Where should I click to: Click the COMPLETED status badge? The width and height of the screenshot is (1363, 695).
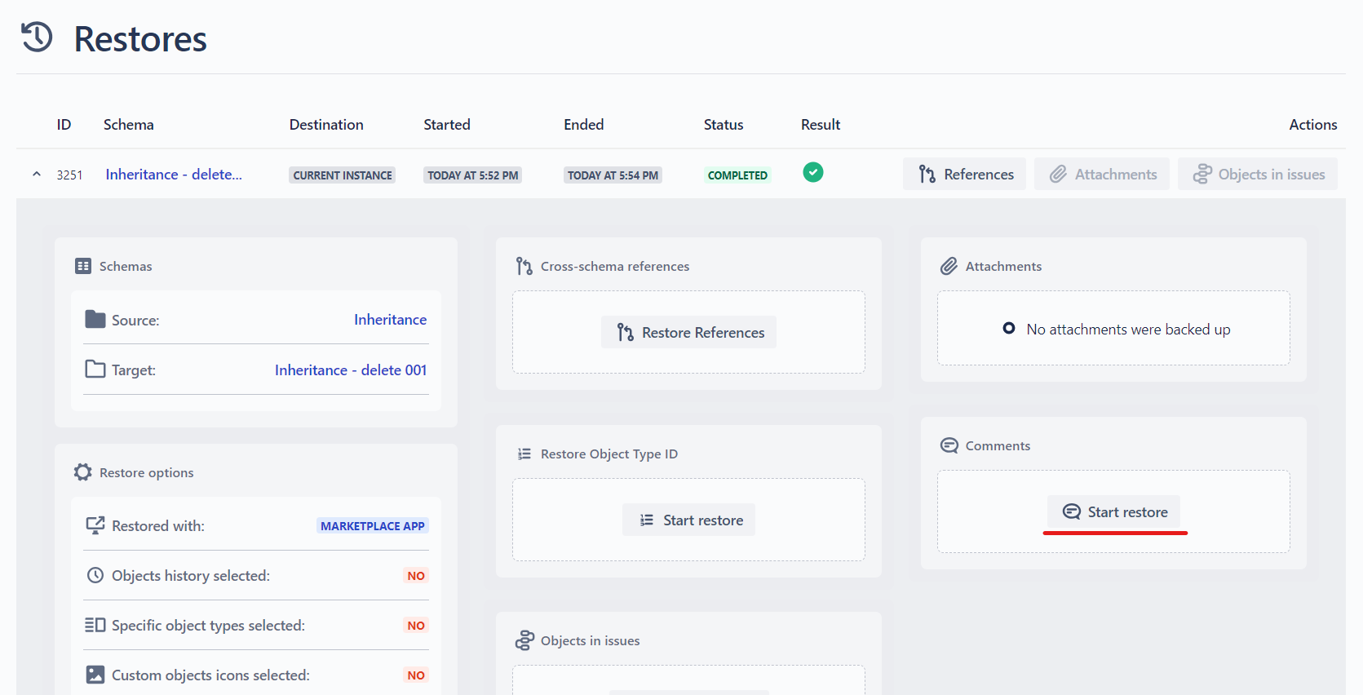pyautogui.click(x=737, y=175)
